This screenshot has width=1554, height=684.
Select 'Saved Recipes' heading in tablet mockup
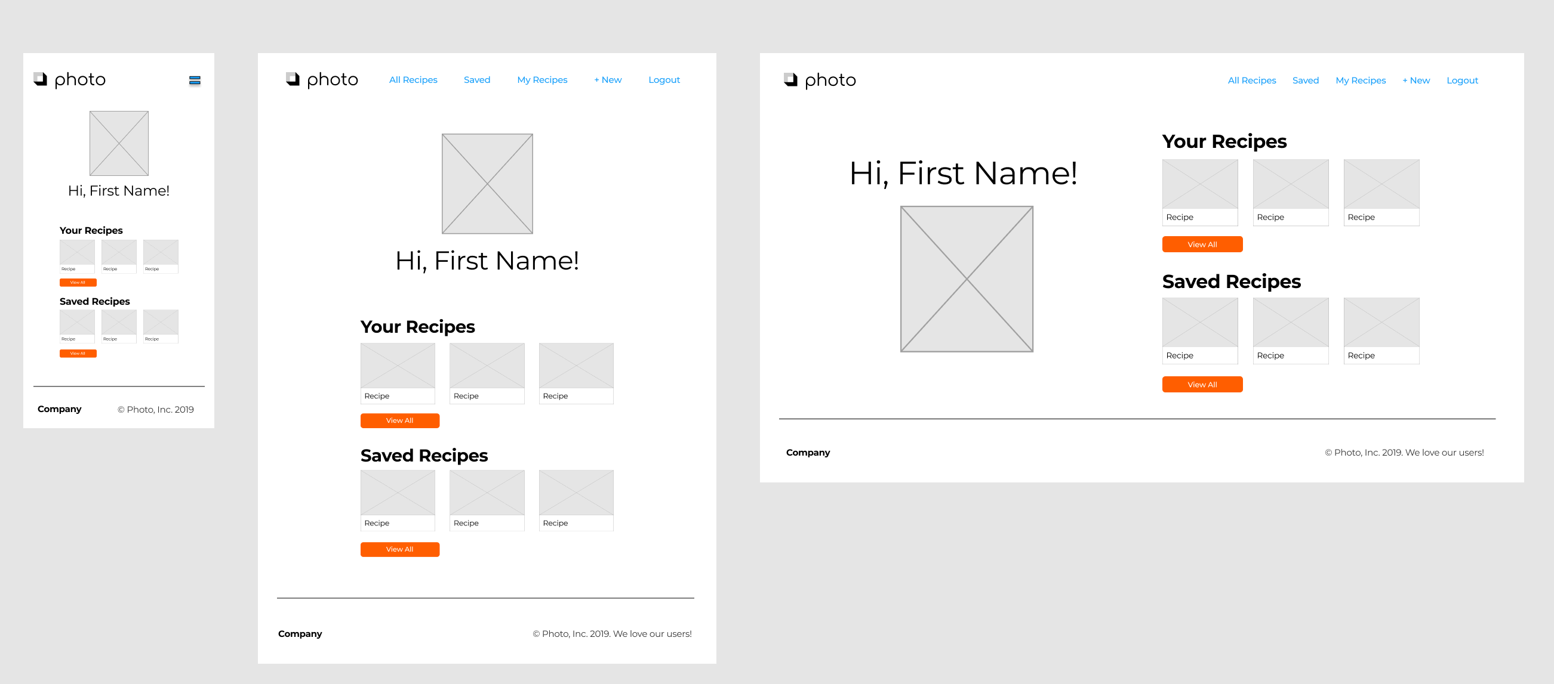click(424, 456)
